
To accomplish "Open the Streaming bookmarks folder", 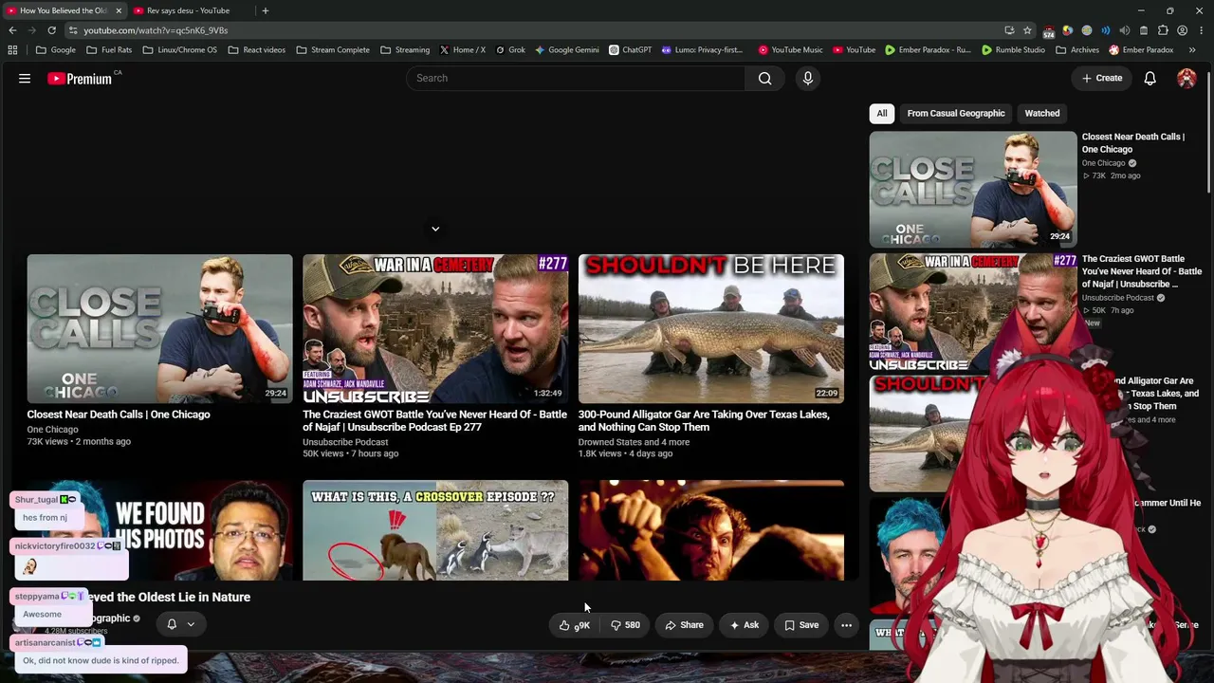I will (405, 50).
